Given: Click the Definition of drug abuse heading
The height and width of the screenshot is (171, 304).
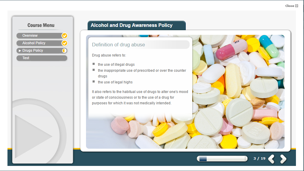Looking at the screenshot, I should (119, 45).
